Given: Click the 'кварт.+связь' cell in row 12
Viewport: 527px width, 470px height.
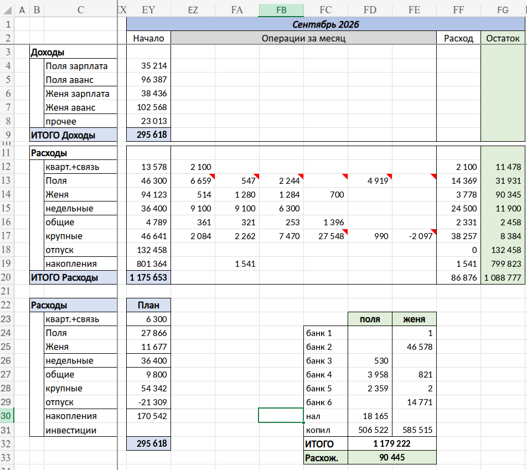Looking at the screenshot, I should 81,167.
